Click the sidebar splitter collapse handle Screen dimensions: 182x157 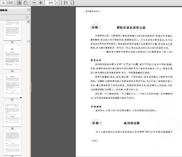coord(31,87)
